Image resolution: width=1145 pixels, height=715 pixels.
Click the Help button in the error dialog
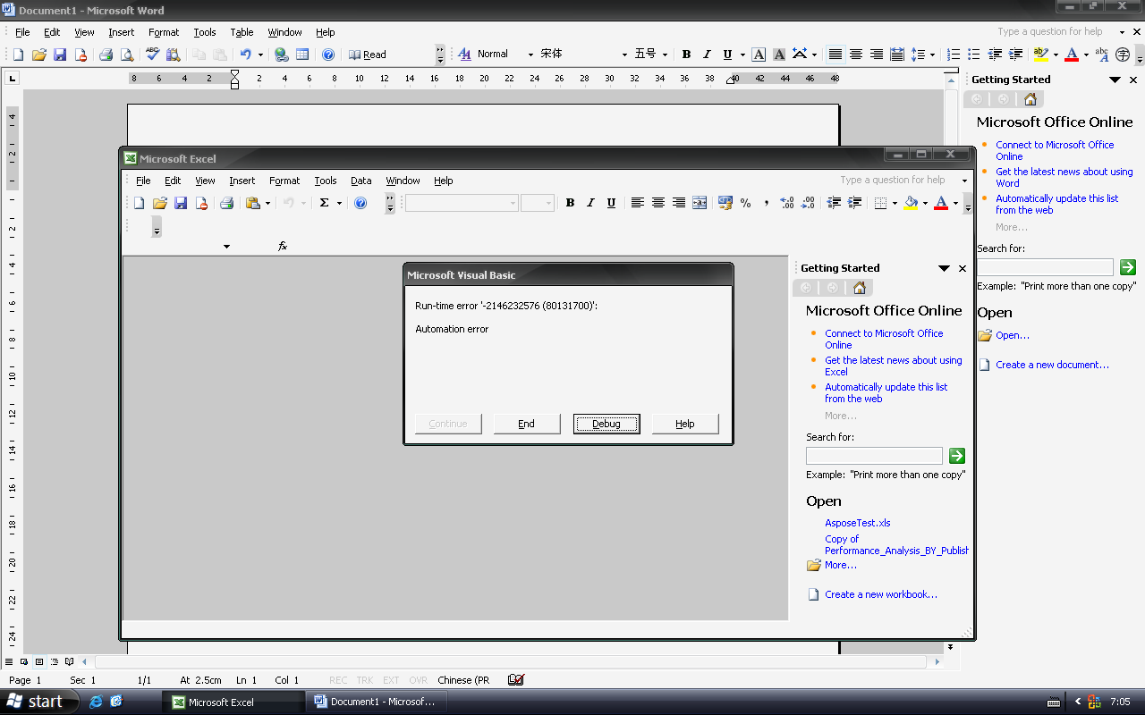pyautogui.click(x=685, y=424)
